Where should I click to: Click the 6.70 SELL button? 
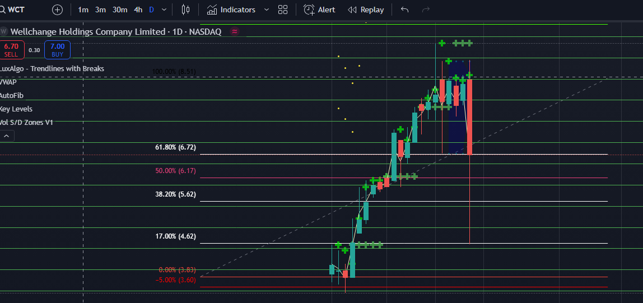point(11,50)
